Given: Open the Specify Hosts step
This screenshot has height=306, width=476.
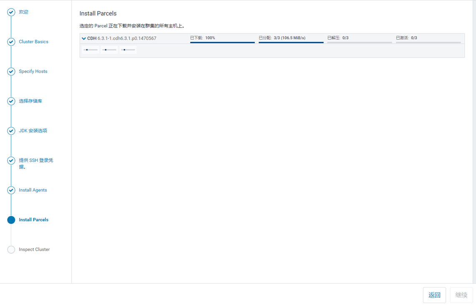Looking at the screenshot, I should [x=33, y=71].
